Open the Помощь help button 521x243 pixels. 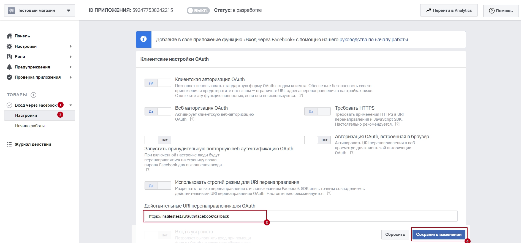point(501,11)
